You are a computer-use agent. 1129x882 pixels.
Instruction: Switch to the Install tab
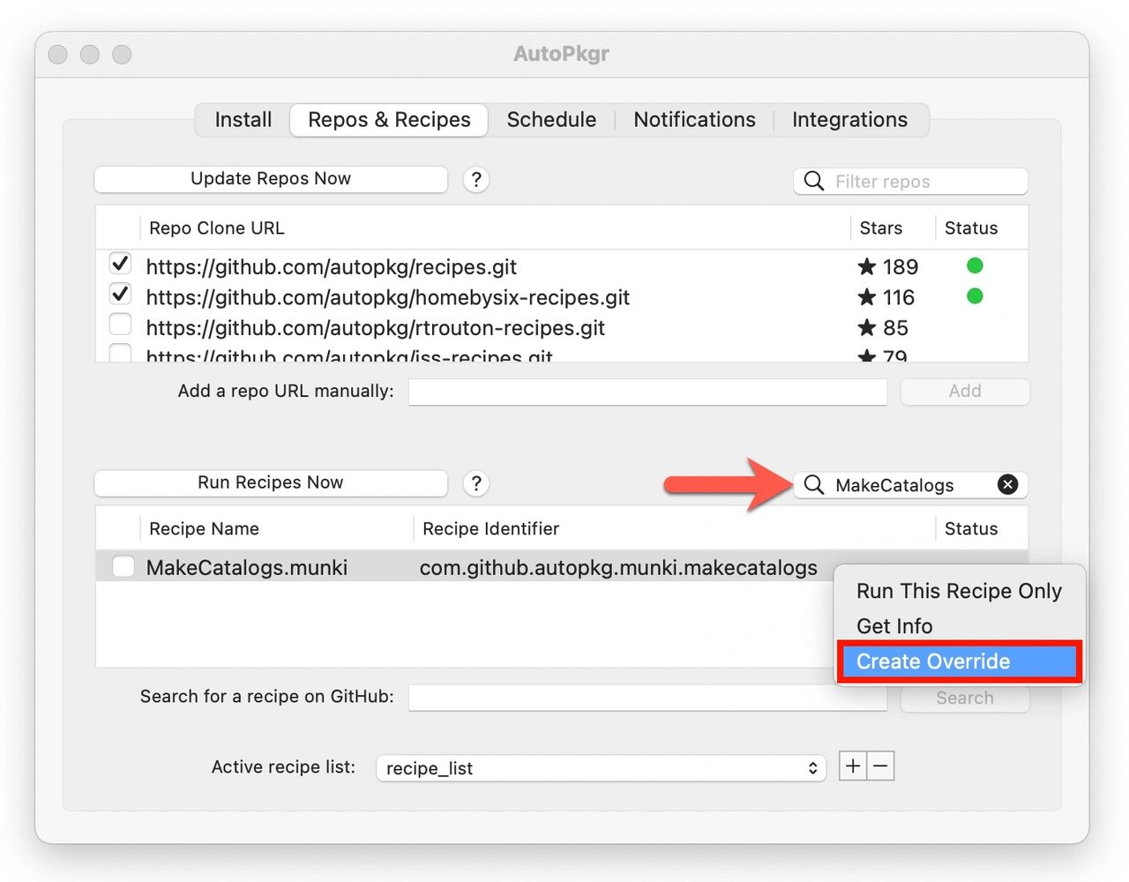point(243,120)
